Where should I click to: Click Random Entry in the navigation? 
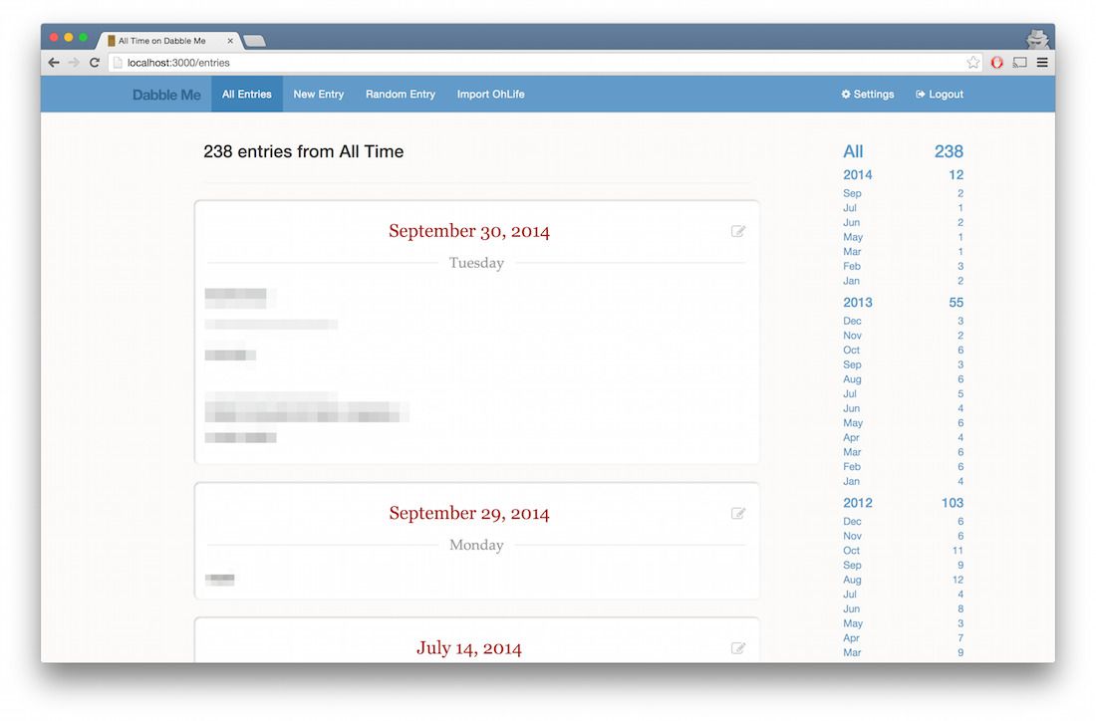[400, 94]
